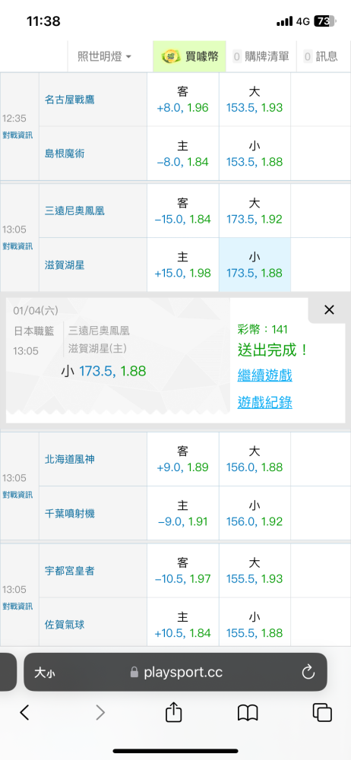351x760 pixels.
Task: Open the Safari share sheet icon
Action: [173, 711]
